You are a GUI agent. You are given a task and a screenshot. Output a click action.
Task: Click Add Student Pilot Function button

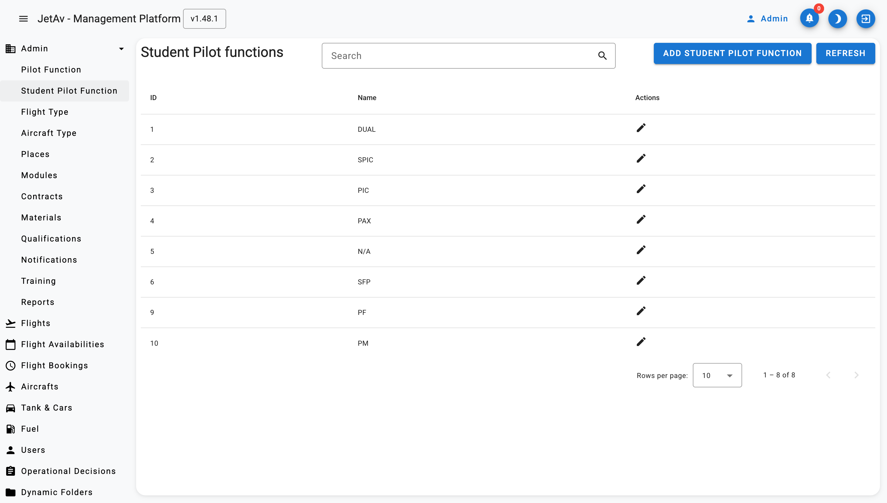pos(732,53)
